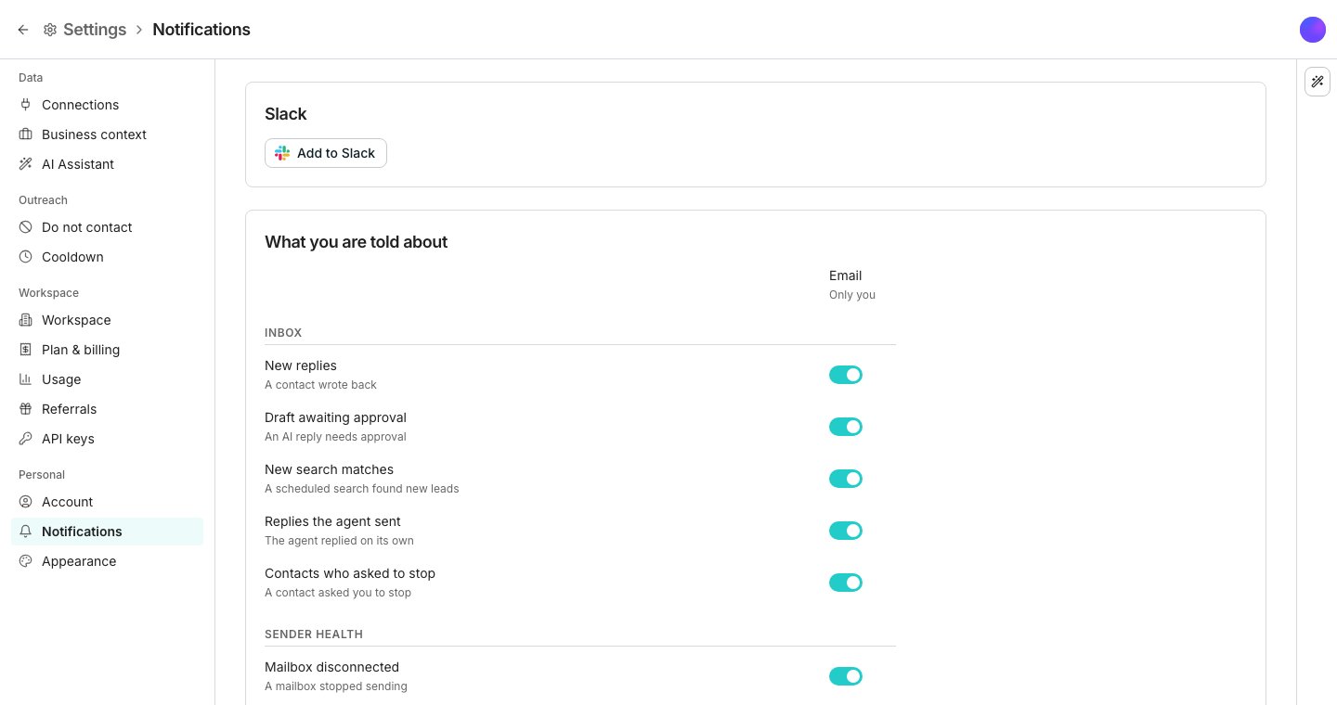Click the magic wand icon at right edge
The image size is (1337, 705).
coord(1318,82)
